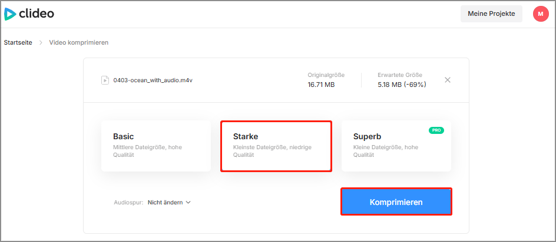Click the green PRO badge
Image resolution: width=556 pixels, height=242 pixels.
[x=436, y=130]
